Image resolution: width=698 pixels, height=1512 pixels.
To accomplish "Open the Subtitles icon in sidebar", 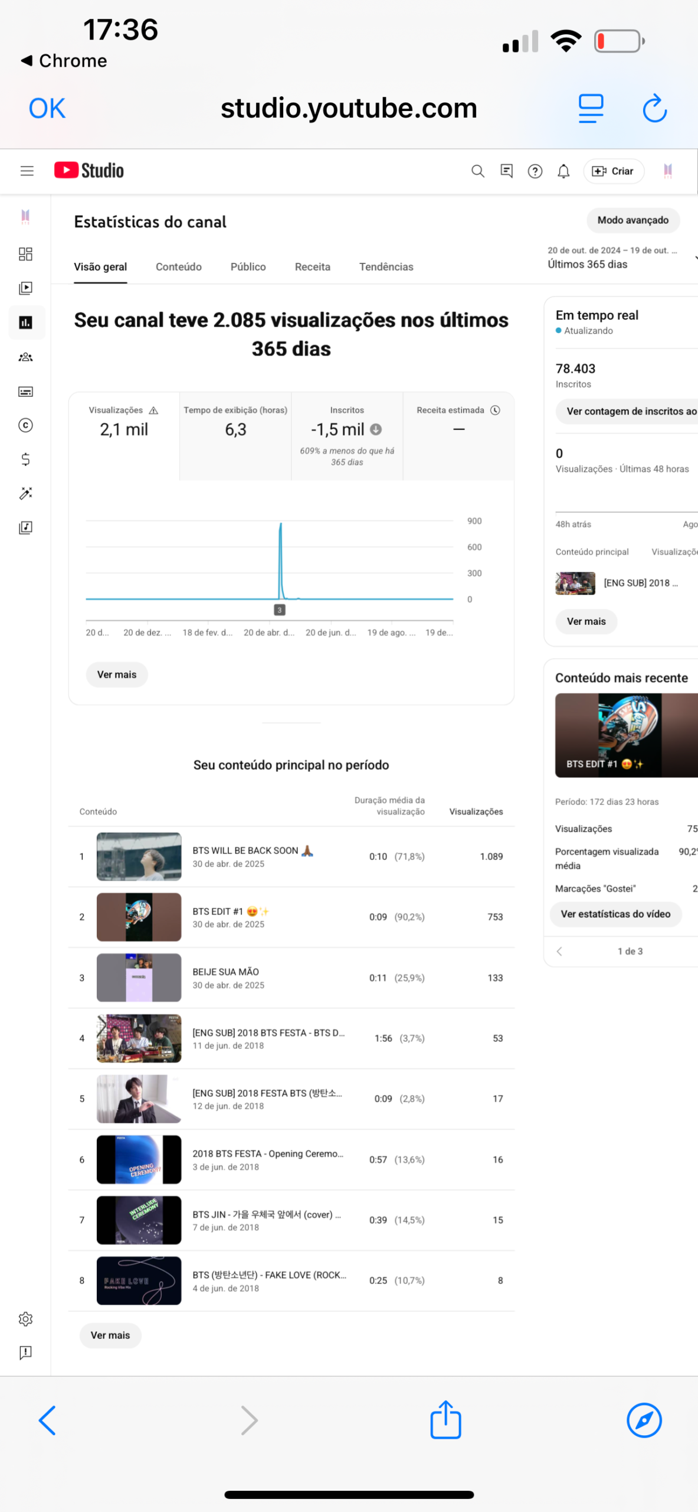I will [25, 391].
